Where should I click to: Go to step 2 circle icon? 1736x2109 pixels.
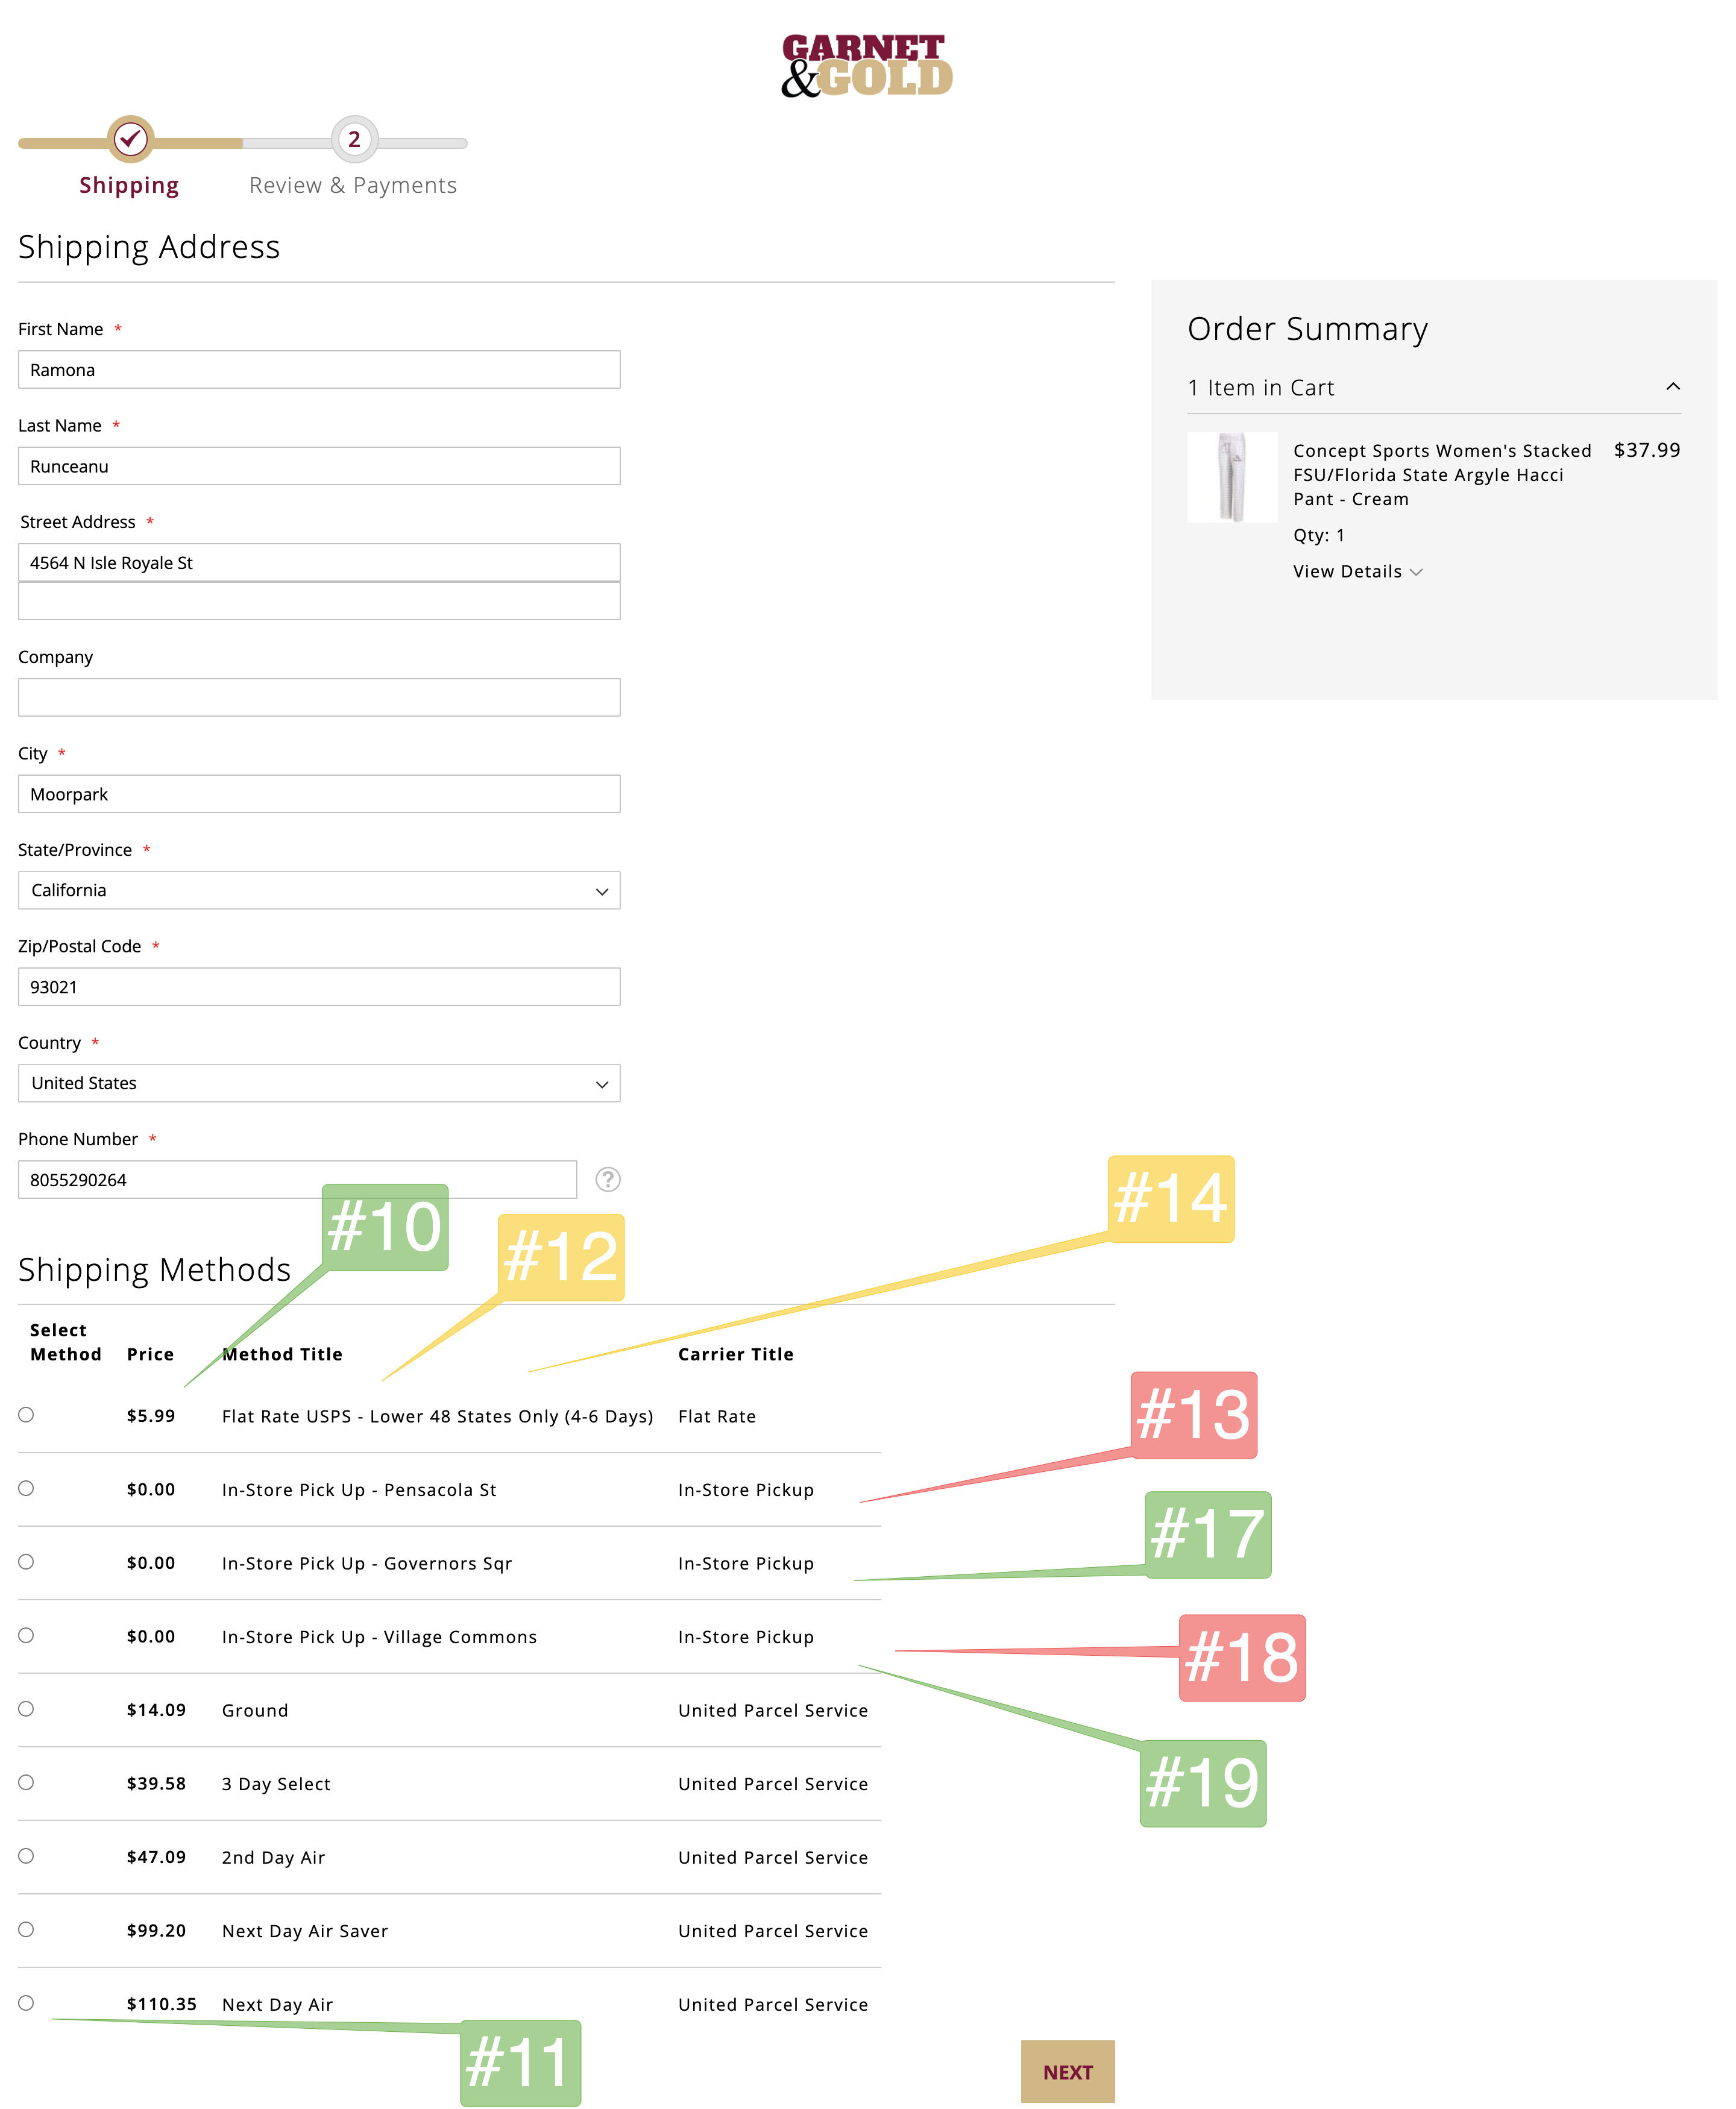click(354, 139)
